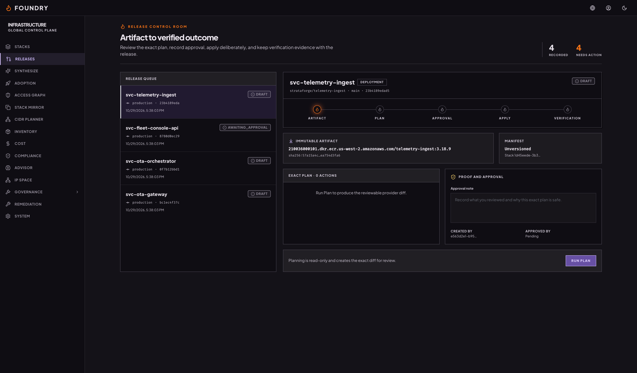Select svc-fleet-console-api release
Image resolution: width=637 pixels, height=373 pixels.
pos(198,135)
